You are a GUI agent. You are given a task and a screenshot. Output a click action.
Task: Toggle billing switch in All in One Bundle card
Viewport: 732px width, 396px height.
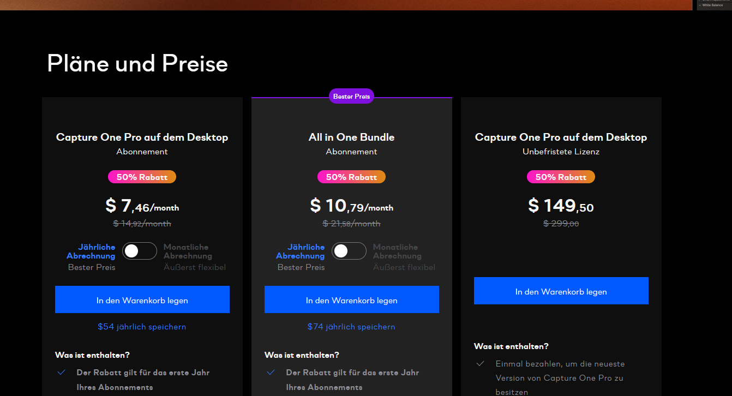click(349, 251)
